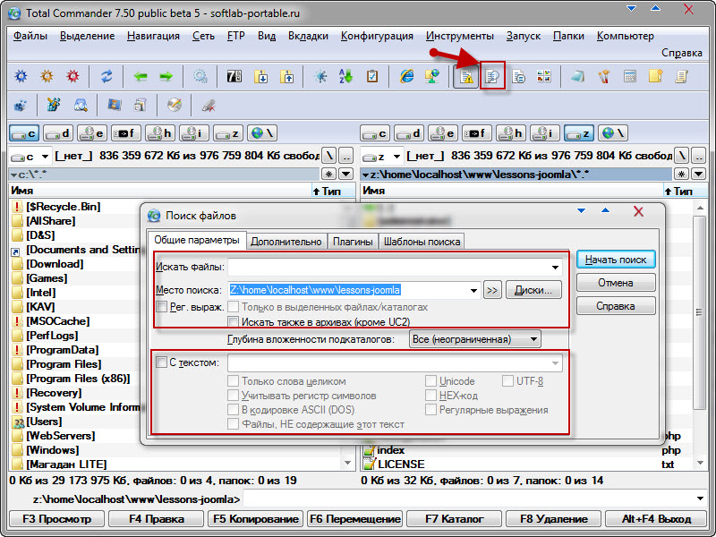
Task: Toggle the Unicode checkbox
Action: pos(430,381)
